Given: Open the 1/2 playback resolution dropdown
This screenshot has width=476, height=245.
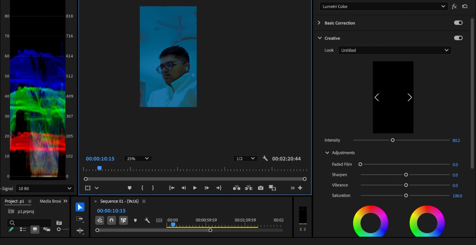Looking at the screenshot, I should pyautogui.click(x=245, y=159).
